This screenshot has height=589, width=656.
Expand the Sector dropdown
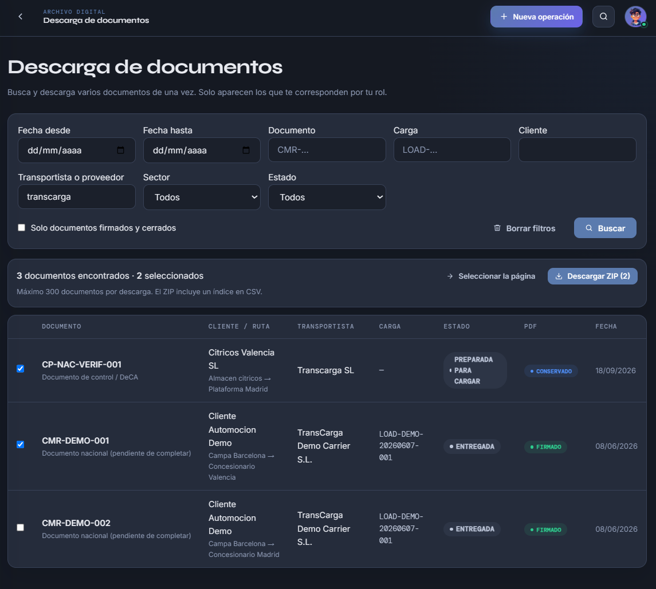click(202, 197)
